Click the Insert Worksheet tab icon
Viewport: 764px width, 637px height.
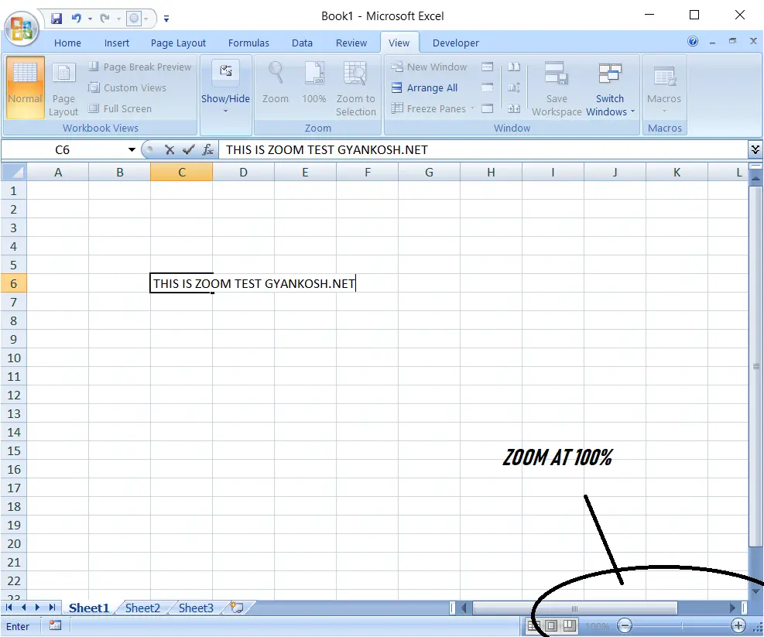tap(237, 608)
